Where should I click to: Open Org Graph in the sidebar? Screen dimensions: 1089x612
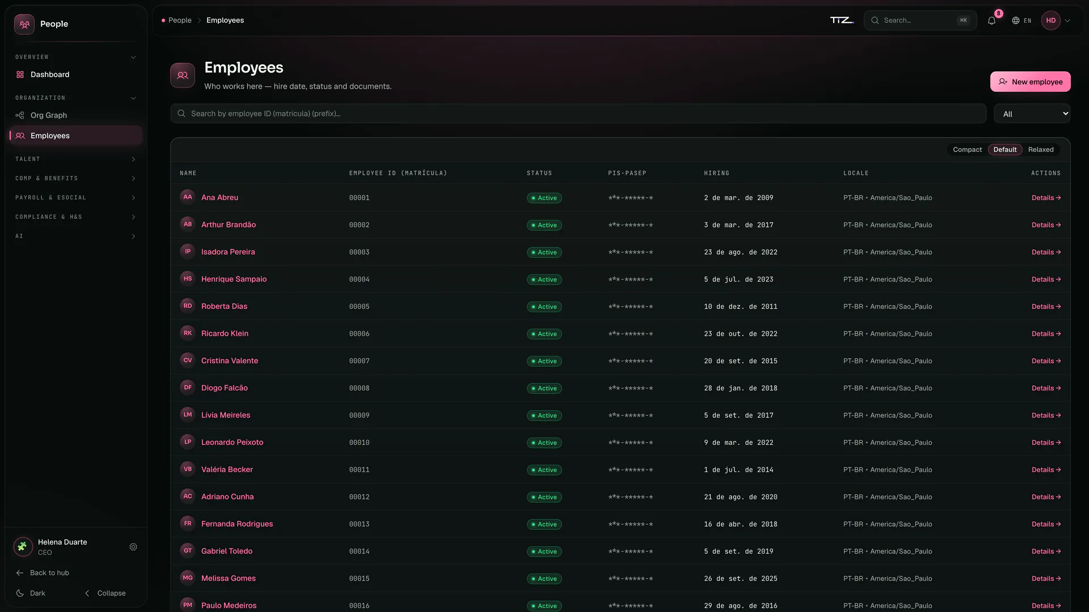coord(75,116)
